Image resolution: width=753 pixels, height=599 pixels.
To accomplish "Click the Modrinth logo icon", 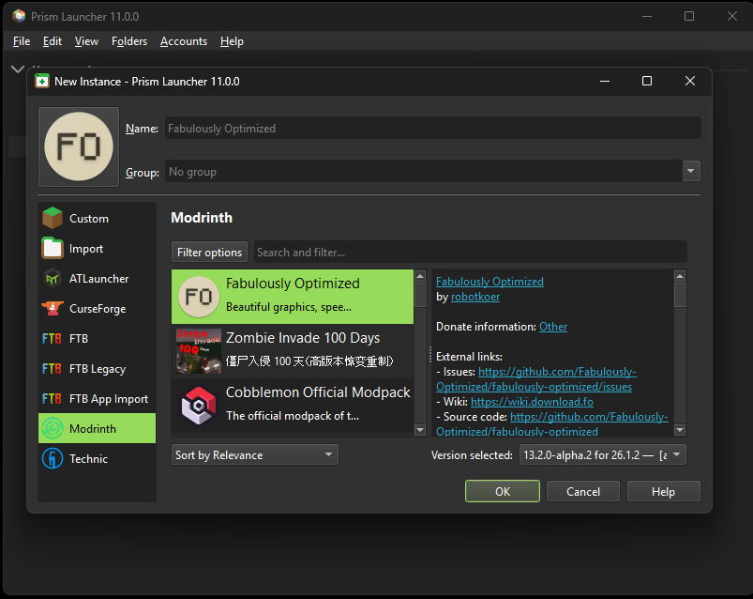I will 53,428.
